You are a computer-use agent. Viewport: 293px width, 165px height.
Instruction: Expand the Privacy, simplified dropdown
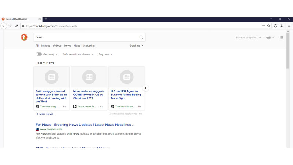[249, 38]
